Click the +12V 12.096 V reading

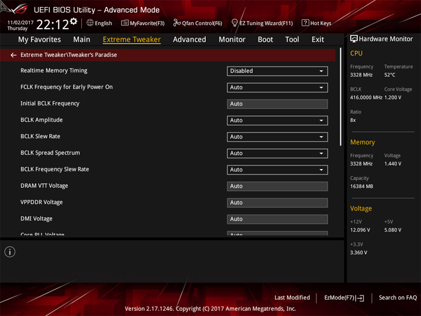click(360, 230)
